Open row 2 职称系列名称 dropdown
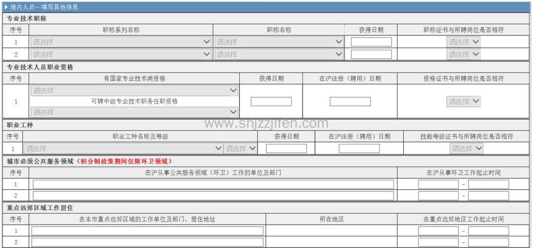 point(121,54)
